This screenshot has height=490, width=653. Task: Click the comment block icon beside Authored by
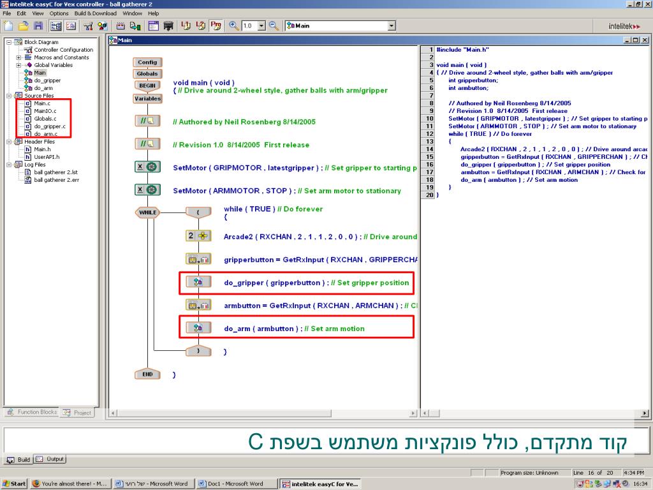point(147,121)
